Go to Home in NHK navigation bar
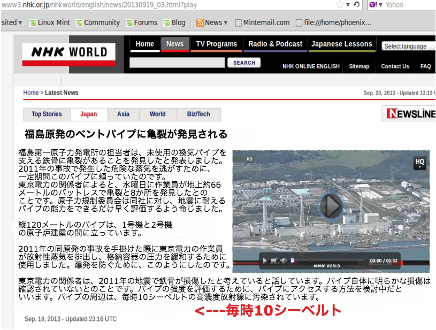 point(144,44)
